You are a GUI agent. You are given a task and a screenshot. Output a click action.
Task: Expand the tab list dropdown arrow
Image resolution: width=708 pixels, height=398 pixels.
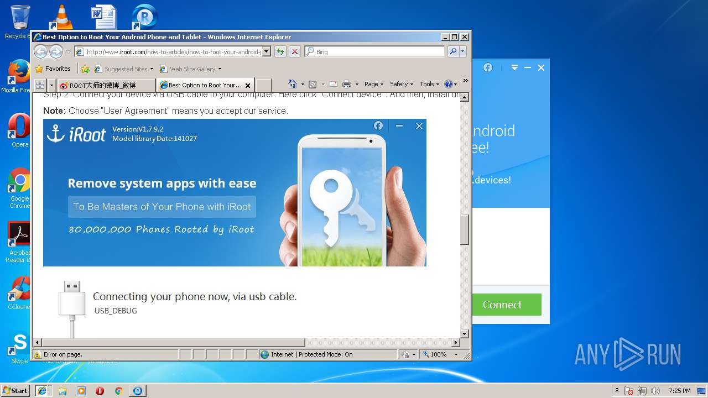point(51,85)
